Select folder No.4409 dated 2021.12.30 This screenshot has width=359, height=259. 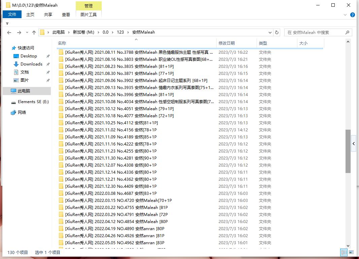(190, 186)
